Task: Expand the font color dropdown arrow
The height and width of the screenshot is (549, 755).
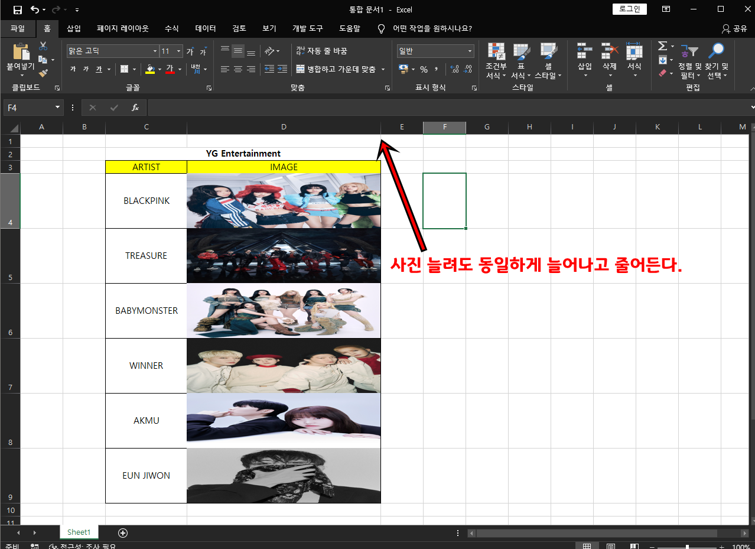Action: click(x=180, y=69)
